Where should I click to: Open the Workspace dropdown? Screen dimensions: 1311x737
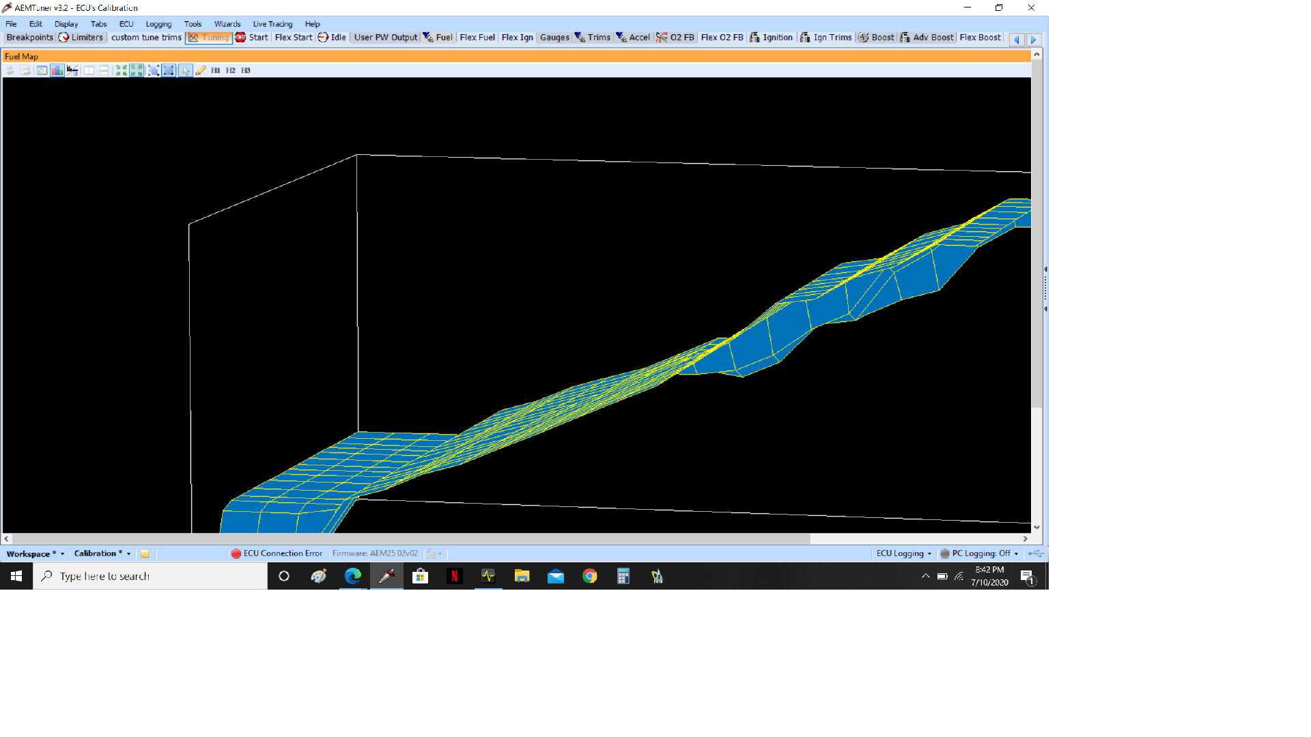point(35,553)
